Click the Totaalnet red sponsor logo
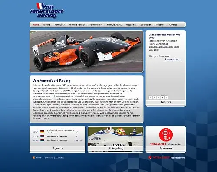This screenshot has width=217, height=172. click(166, 136)
